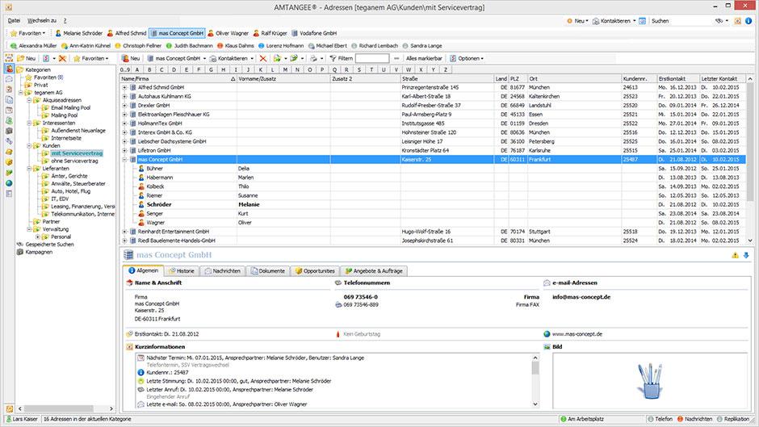
Task: Expand the Alfred Schmid GmbH row
Action: 124,88
